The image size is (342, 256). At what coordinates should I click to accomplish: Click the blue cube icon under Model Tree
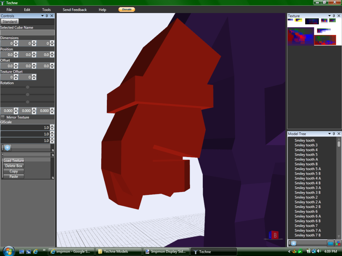point(294,243)
